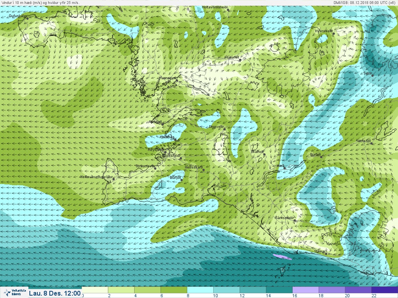Click the Skálholt station label
398x298 pixels.
tap(257, 152)
